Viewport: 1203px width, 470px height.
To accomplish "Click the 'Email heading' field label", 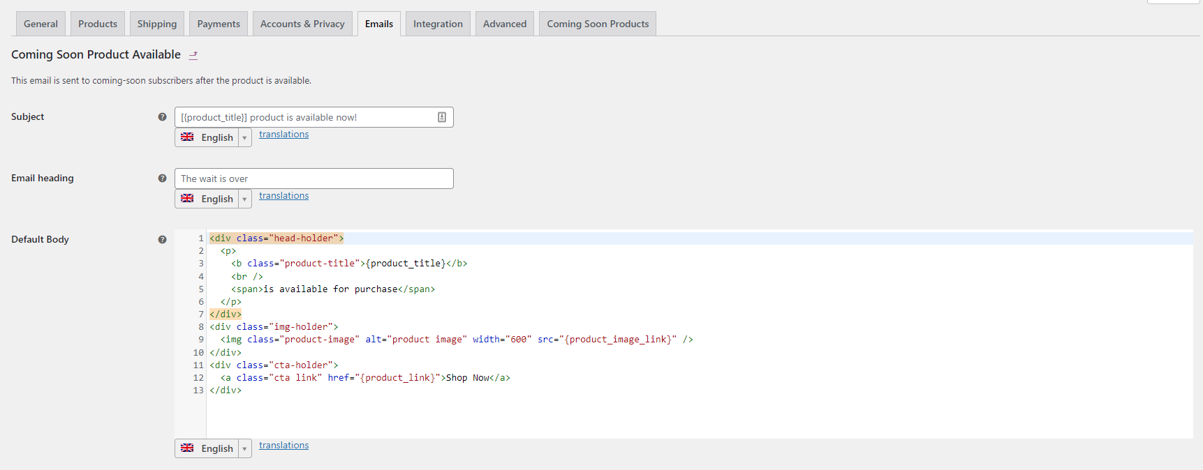I will 43,179.
